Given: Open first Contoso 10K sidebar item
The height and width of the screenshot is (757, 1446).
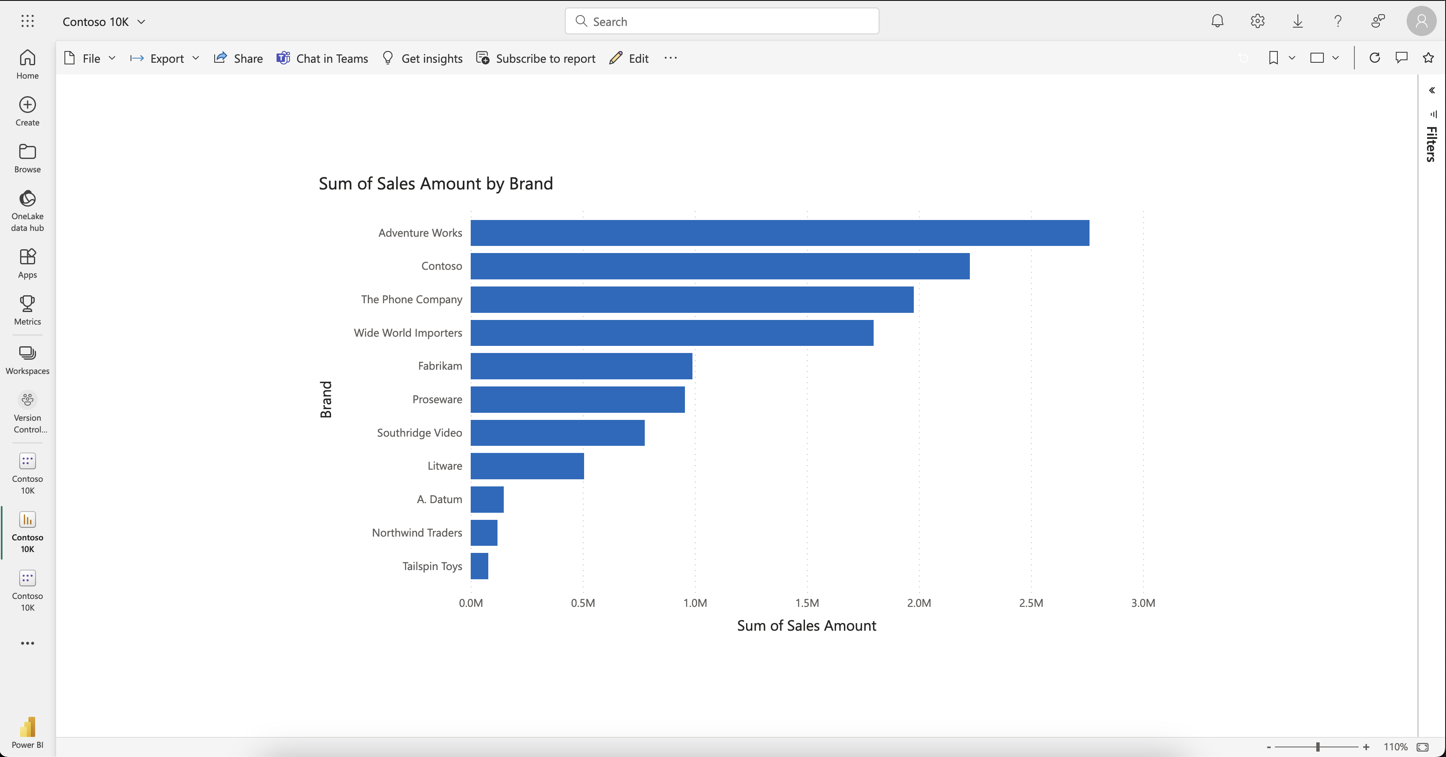Looking at the screenshot, I should point(28,473).
